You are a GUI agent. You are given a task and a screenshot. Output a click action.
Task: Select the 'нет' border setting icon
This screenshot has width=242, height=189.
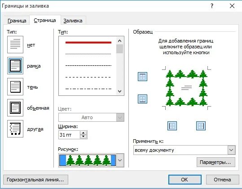(x=15, y=45)
